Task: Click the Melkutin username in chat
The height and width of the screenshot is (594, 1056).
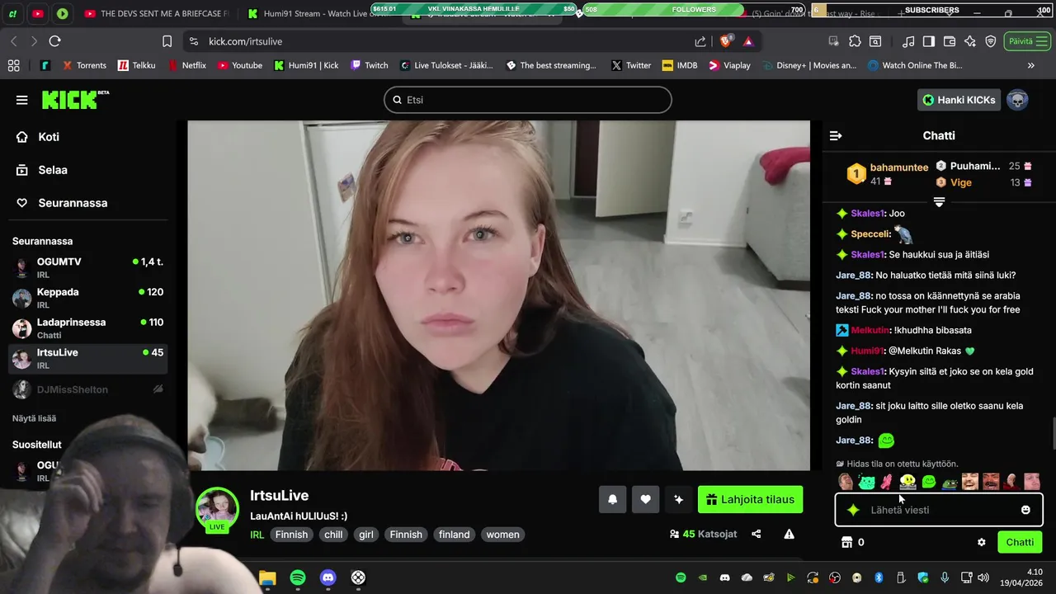Action: (x=870, y=330)
